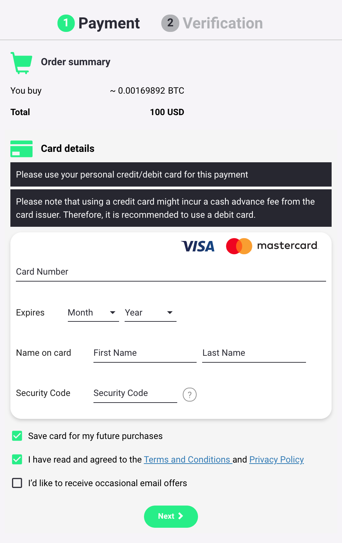Focus the First Name field

[x=145, y=353]
